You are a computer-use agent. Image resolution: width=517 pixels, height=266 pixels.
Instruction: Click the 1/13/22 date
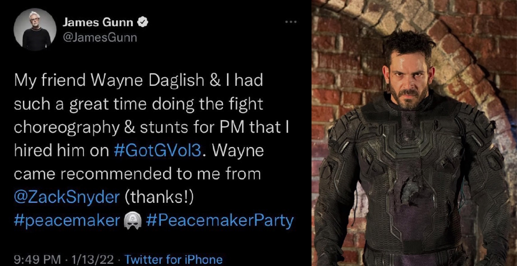[93, 259]
